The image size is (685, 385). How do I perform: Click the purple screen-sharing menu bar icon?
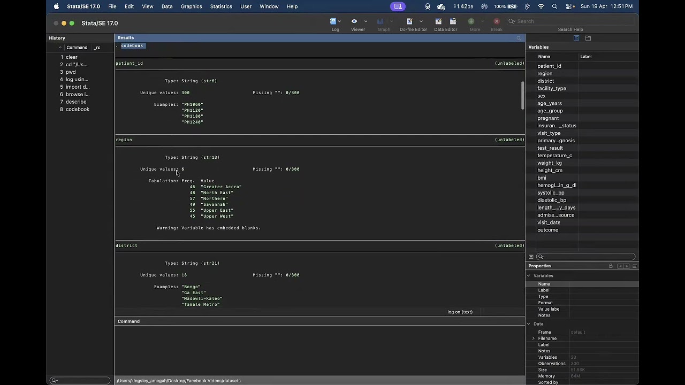click(x=397, y=6)
